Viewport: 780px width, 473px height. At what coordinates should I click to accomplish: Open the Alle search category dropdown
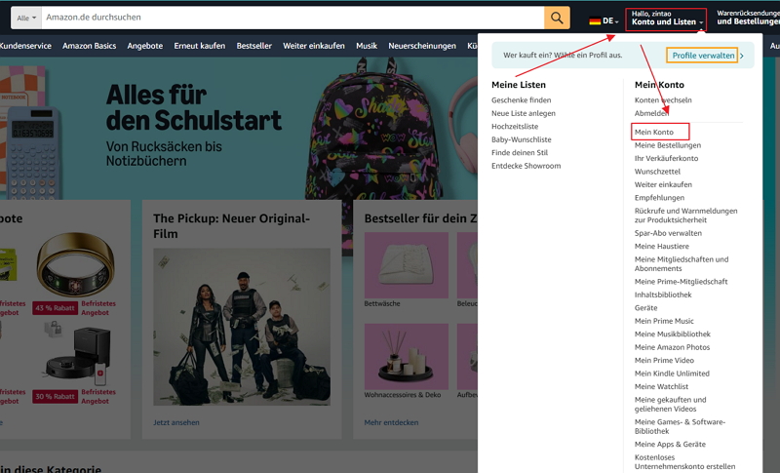coord(26,18)
